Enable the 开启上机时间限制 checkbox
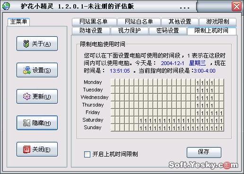Image resolution: width=244 pixels, height=174 pixels. (x=87, y=154)
